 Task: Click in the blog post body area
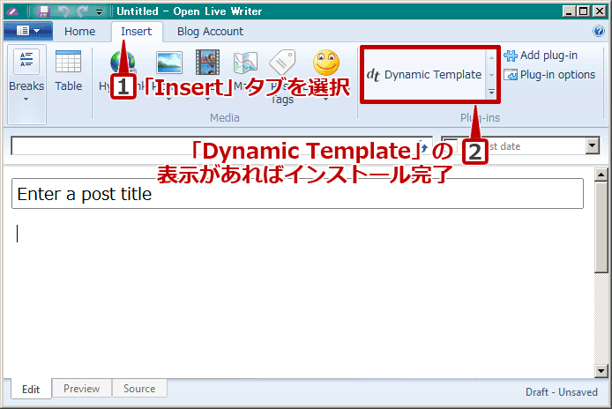pos(297,293)
